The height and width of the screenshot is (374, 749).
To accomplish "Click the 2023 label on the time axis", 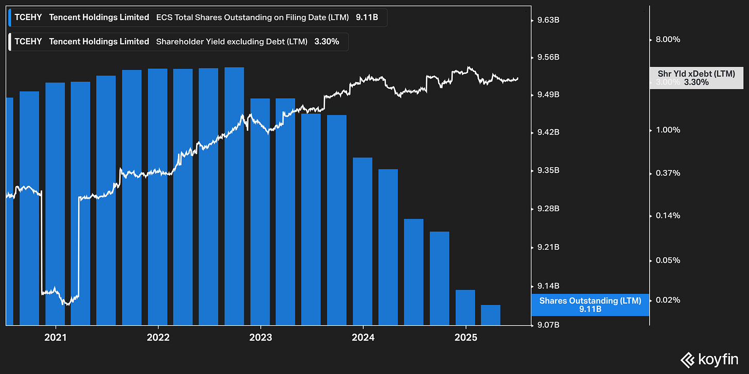I will [x=260, y=338].
